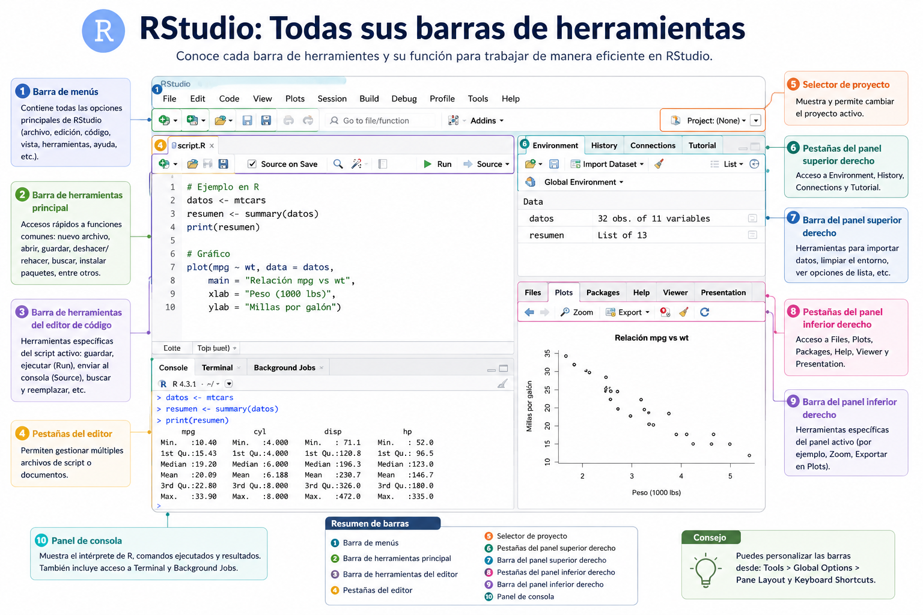
Task: Click the R logo in the console header
Action: [x=163, y=384]
